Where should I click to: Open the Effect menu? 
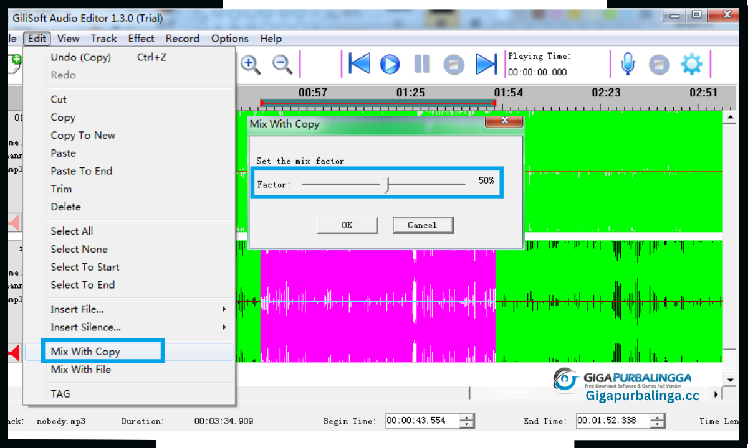click(141, 39)
